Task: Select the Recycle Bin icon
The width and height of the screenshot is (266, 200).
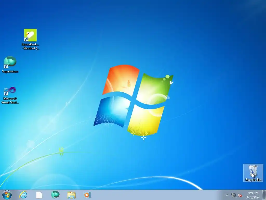Action: [x=253, y=173]
